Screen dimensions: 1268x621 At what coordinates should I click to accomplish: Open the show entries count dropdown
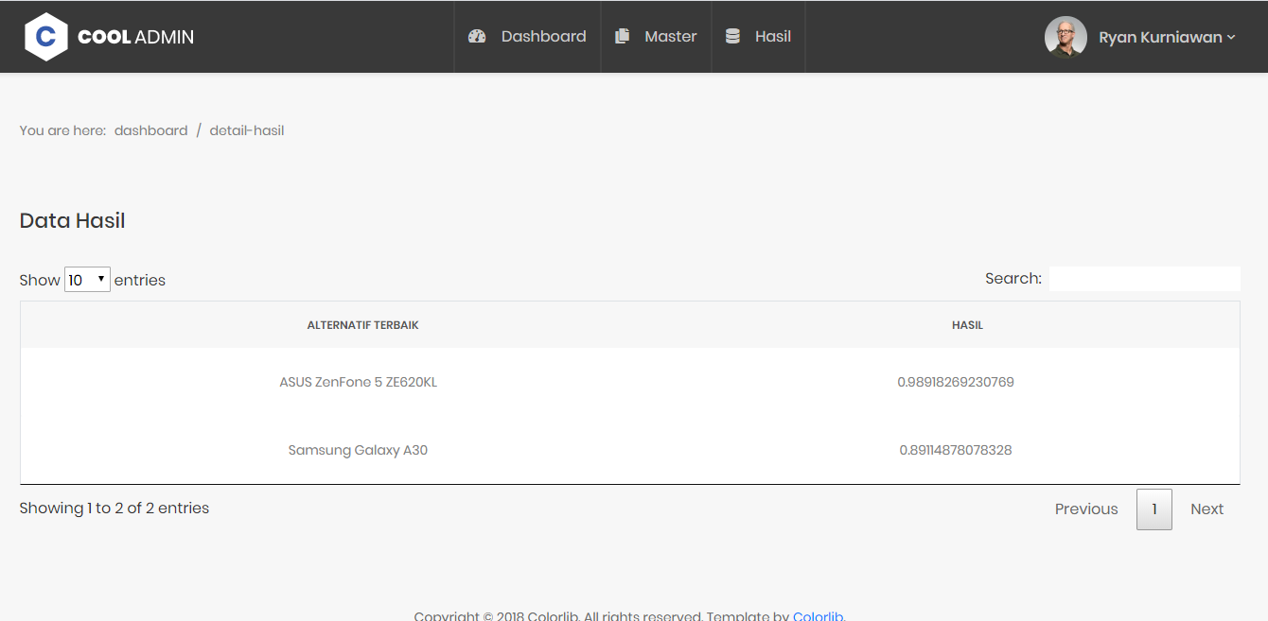coord(87,280)
